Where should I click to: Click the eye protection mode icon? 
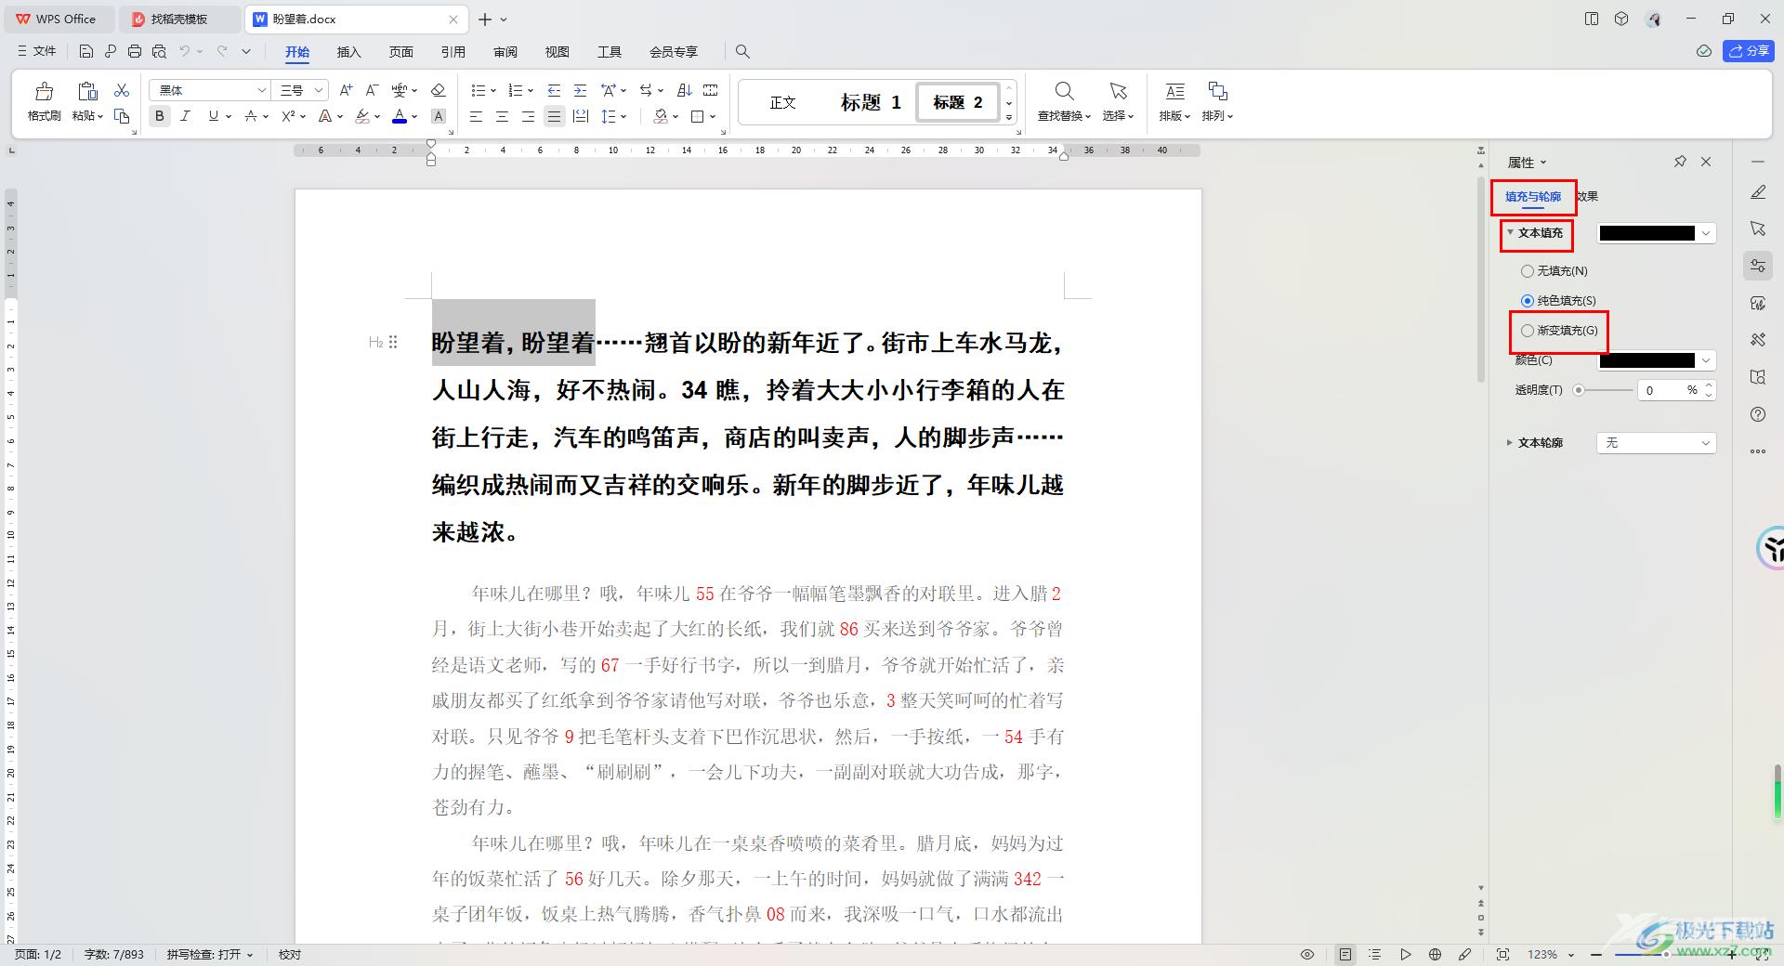[x=1307, y=954]
